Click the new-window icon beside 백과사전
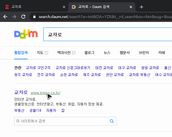The image size is (172, 137). click(x=74, y=53)
